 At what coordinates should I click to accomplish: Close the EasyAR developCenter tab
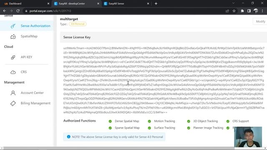click(x=98, y=4)
